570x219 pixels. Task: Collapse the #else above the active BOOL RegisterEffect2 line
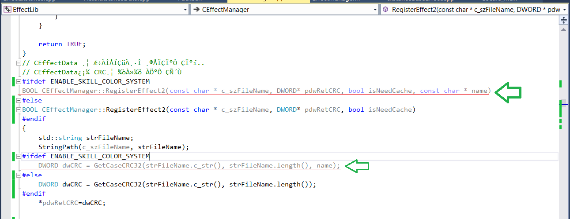[19, 100]
